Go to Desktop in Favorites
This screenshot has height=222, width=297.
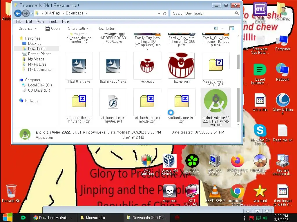coord(35,43)
